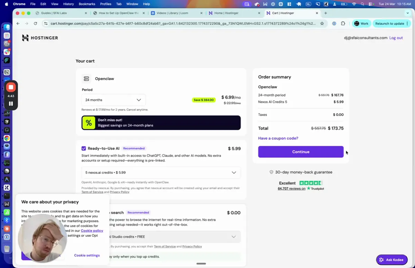This screenshot has height=268, width=415.
Task: Open the Bookmarks menu
Action: (87, 4)
